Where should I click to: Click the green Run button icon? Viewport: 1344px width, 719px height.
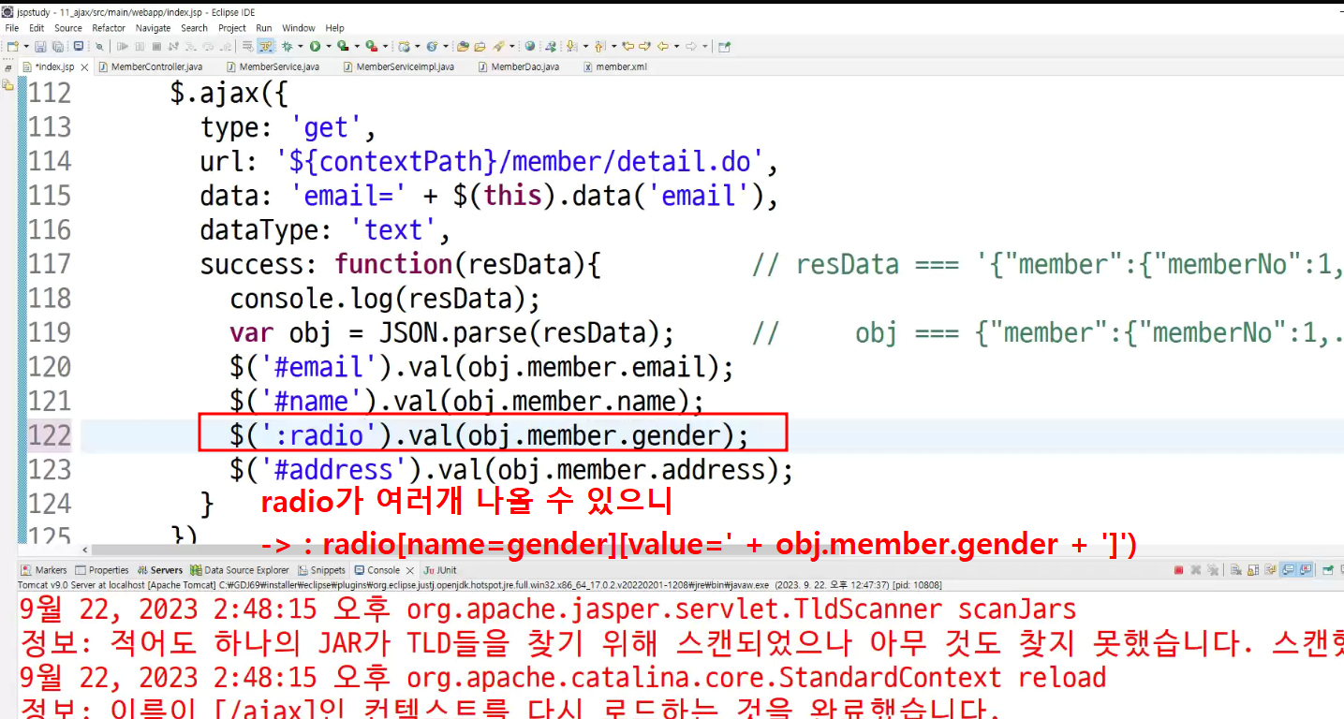click(x=315, y=46)
